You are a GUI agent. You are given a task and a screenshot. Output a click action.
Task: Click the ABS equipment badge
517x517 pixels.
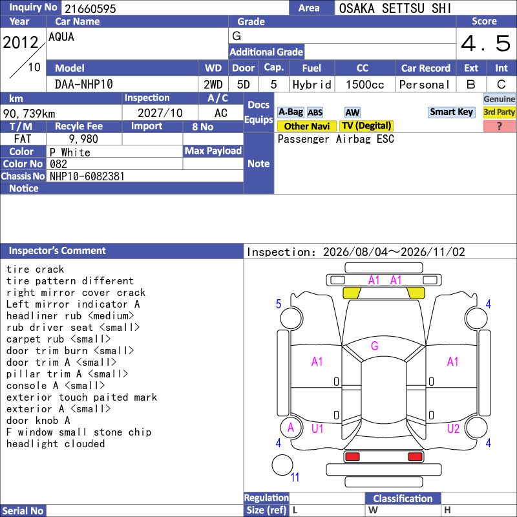315,112
